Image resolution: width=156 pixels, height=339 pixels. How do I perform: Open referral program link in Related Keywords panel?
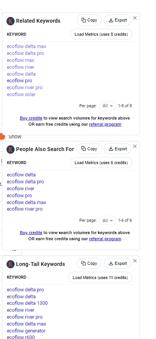click(x=105, y=124)
